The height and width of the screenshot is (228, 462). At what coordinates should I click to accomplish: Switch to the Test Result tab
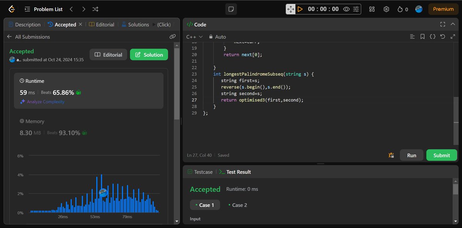(x=235, y=172)
